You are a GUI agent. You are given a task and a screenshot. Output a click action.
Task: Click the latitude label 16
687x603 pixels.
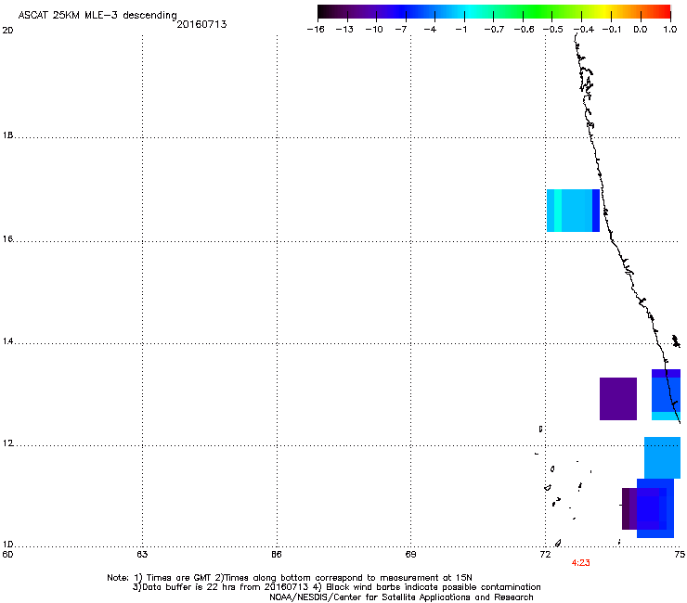7,239
